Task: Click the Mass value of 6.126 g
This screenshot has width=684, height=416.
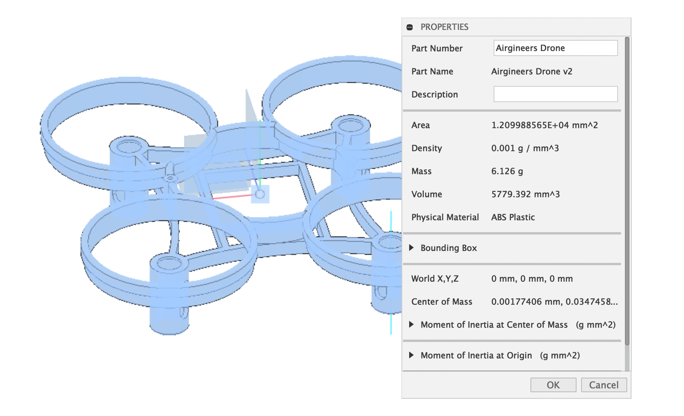Action: [x=507, y=171]
